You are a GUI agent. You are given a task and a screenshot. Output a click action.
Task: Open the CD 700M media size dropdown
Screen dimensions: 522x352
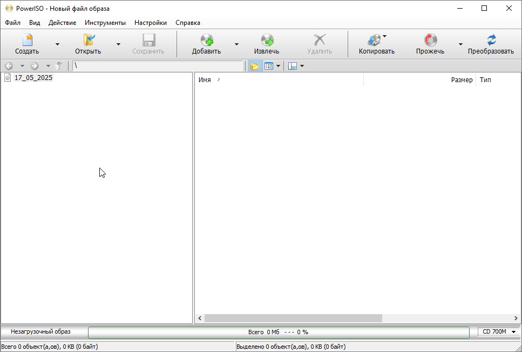pos(499,331)
